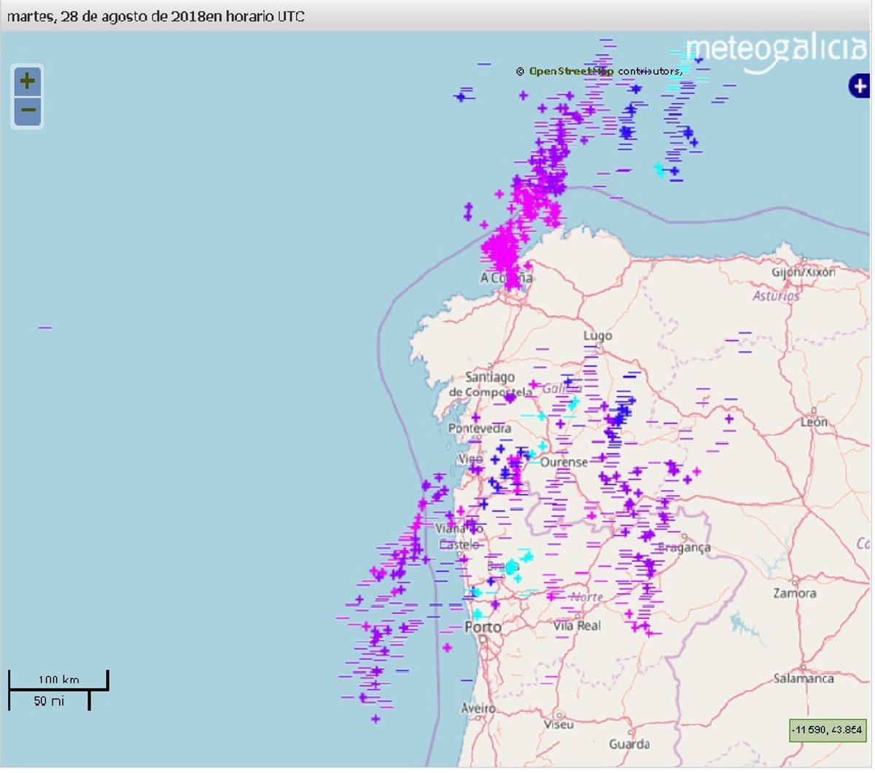Expand the layer switcher panel
The image size is (875, 773).
click(860, 86)
